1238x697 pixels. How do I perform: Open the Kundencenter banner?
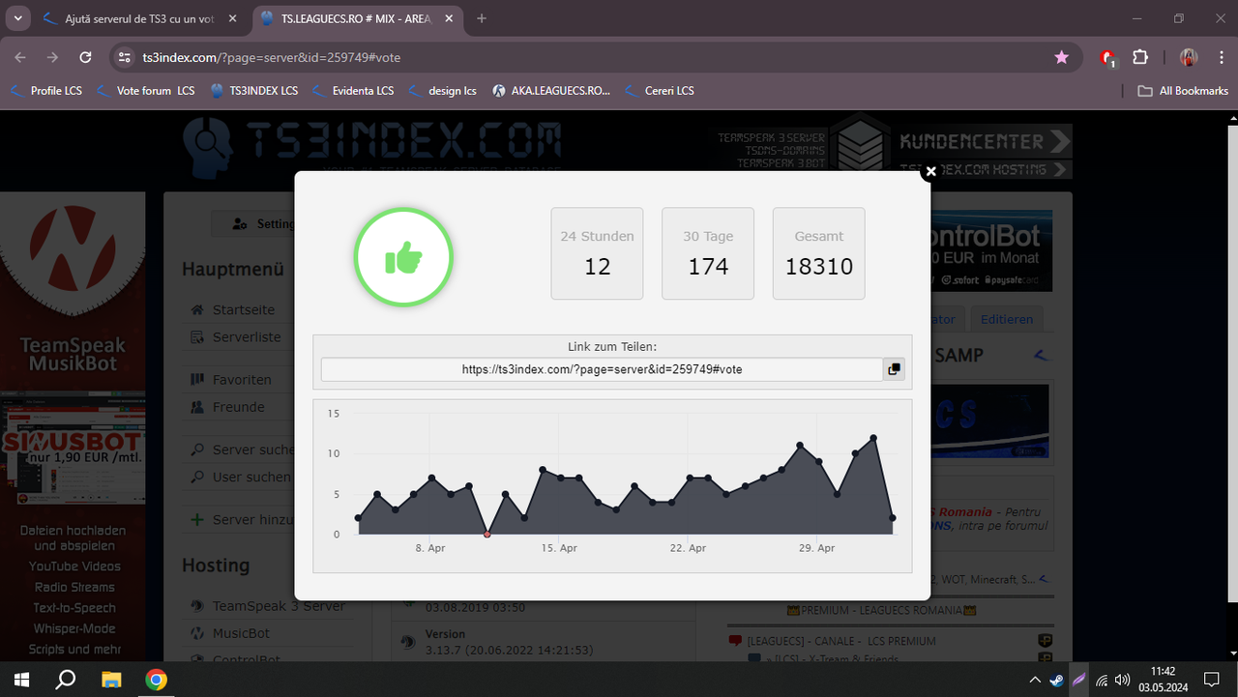(985, 141)
